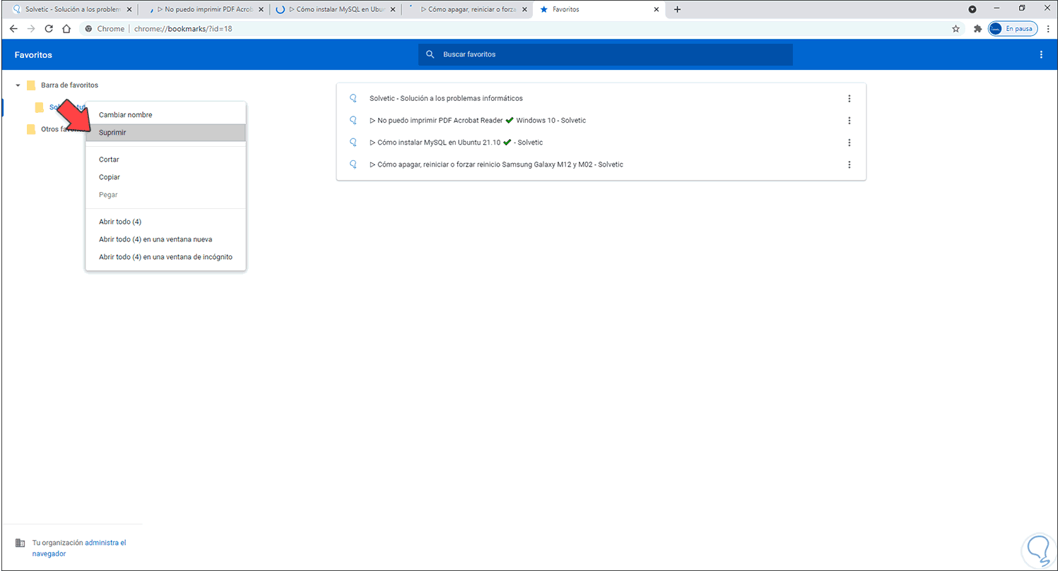Click the Otros favoritos folder icon

click(x=31, y=129)
